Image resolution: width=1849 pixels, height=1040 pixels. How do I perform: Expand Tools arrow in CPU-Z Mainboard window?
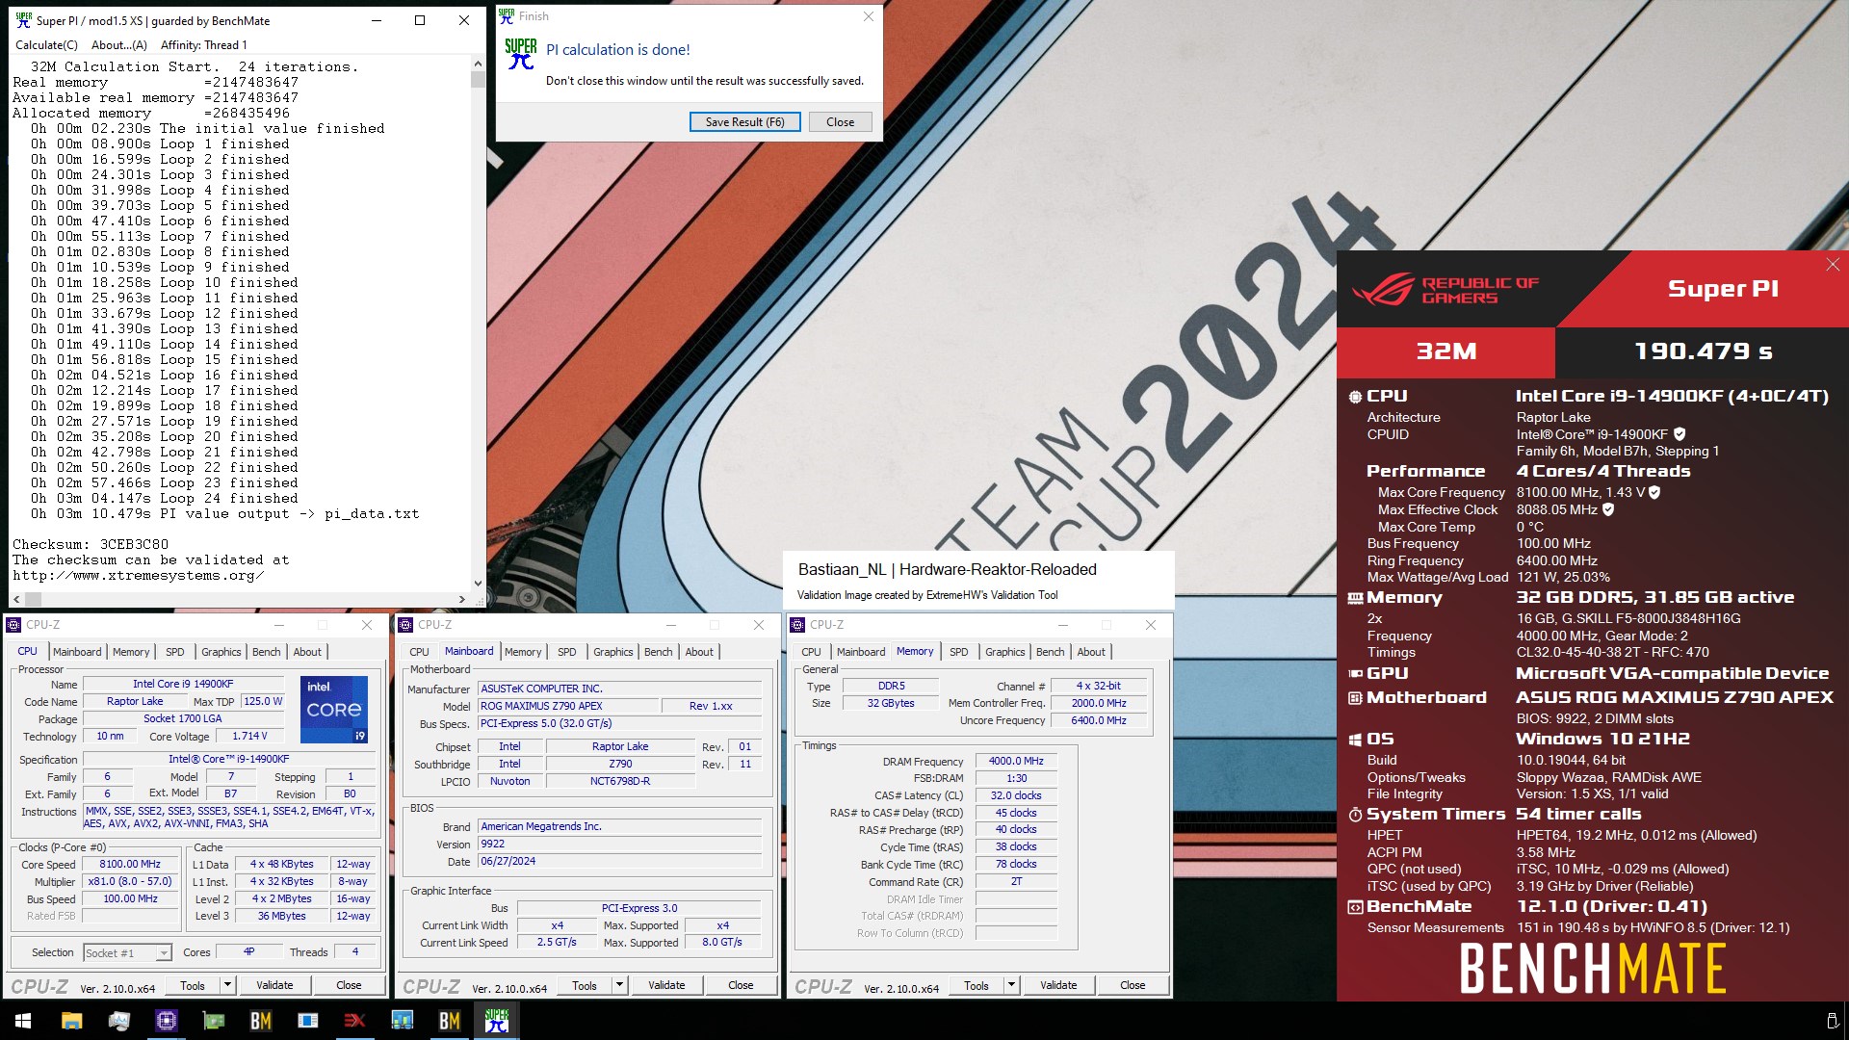(x=619, y=985)
